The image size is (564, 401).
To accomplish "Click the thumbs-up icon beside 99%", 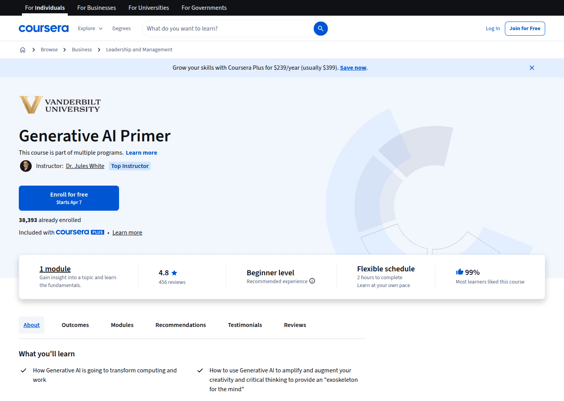I will tap(459, 272).
